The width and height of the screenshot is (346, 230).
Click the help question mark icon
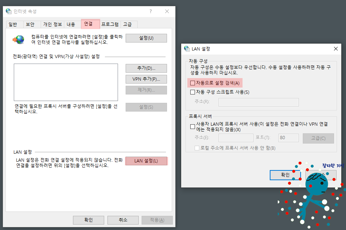(150, 11)
